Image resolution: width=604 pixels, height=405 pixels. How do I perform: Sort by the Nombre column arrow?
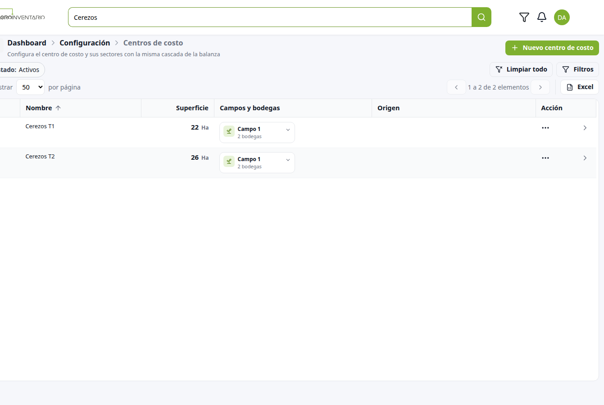pos(58,108)
